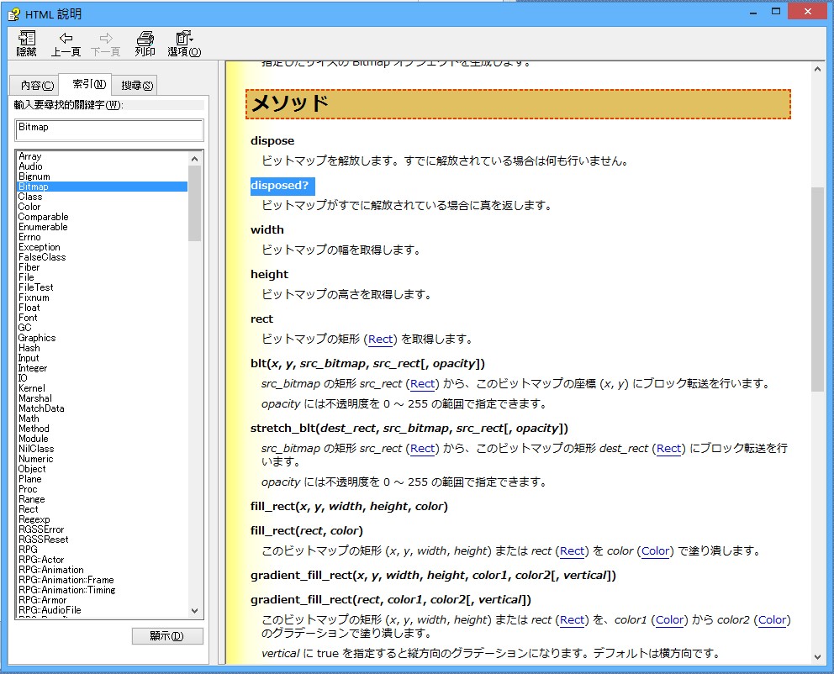The height and width of the screenshot is (674, 834).
Task: Select 'Color' in the index list
Action: [29, 207]
